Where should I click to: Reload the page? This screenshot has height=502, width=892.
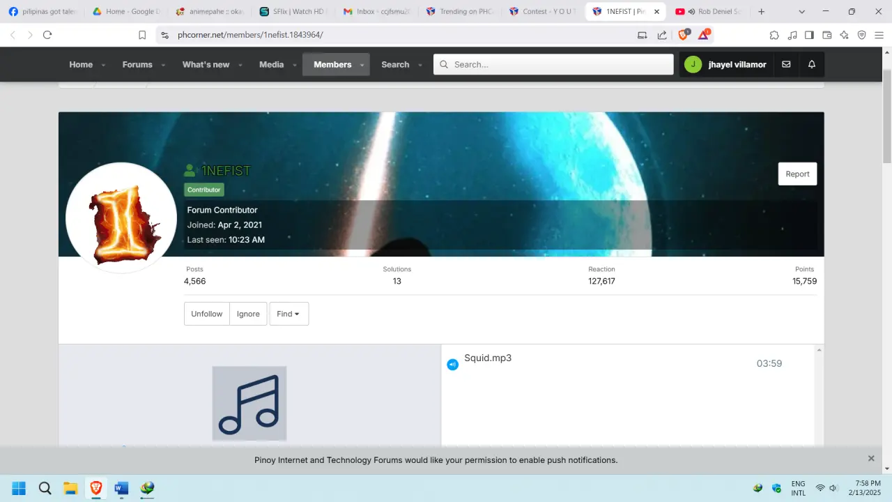click(47, 35)
